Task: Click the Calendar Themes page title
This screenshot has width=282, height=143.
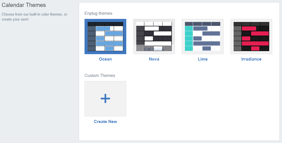Action: click(x=24, y=5)
